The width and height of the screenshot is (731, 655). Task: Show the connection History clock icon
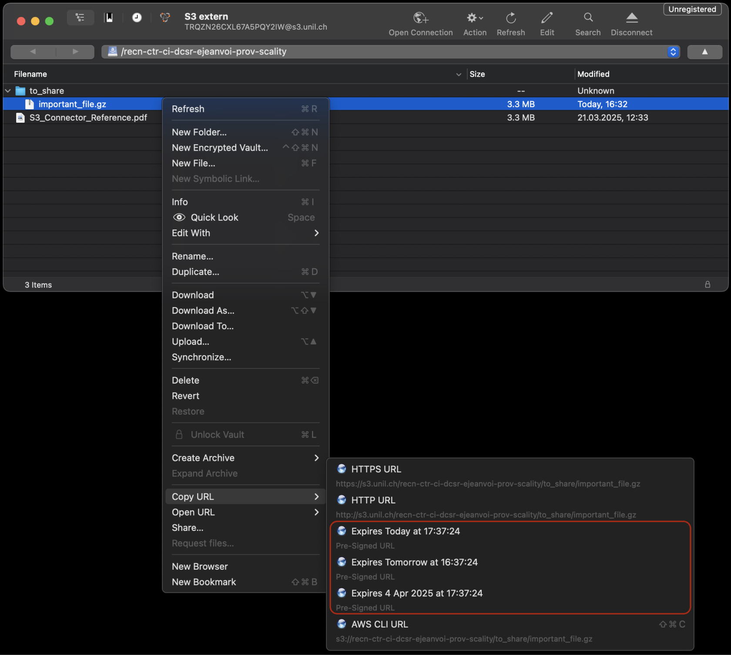pyautogui.click(x=137, y=17)
